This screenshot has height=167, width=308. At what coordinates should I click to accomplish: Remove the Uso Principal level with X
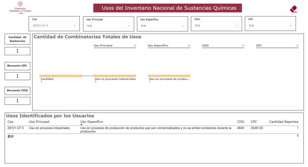(135, 46)
